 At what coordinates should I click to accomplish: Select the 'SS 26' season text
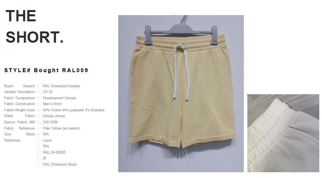[48, 92]
